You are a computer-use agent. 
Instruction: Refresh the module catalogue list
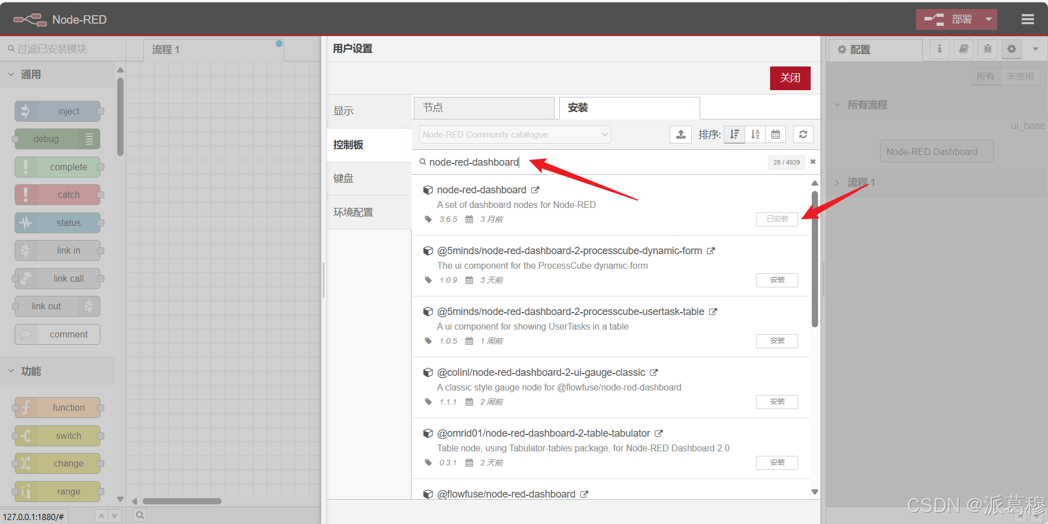(803, 134)
